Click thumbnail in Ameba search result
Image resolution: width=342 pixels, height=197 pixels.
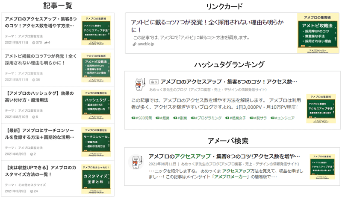322,167
